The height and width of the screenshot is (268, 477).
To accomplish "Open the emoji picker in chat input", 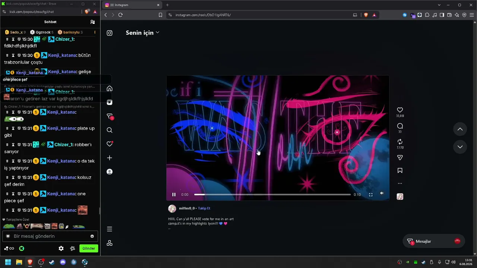I will tap(92, 236).
